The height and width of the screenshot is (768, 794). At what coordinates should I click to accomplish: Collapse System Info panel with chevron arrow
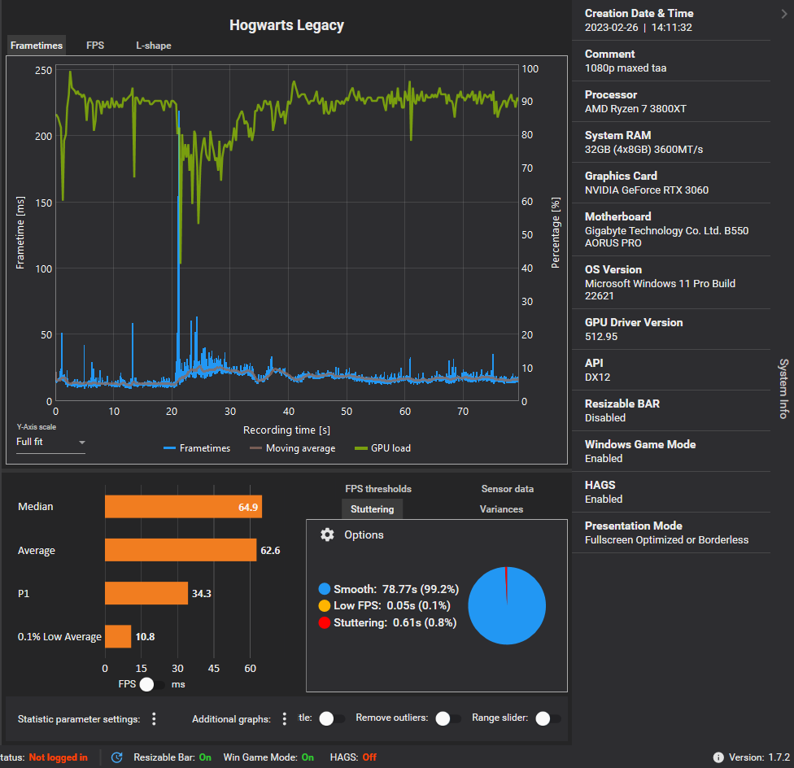tap(784, 14)
